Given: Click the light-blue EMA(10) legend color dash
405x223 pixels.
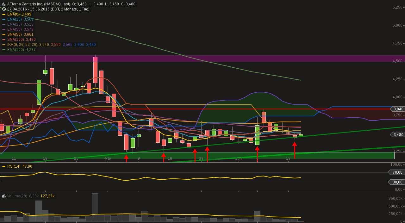Looking at the screenshot, I should (4, 19).
